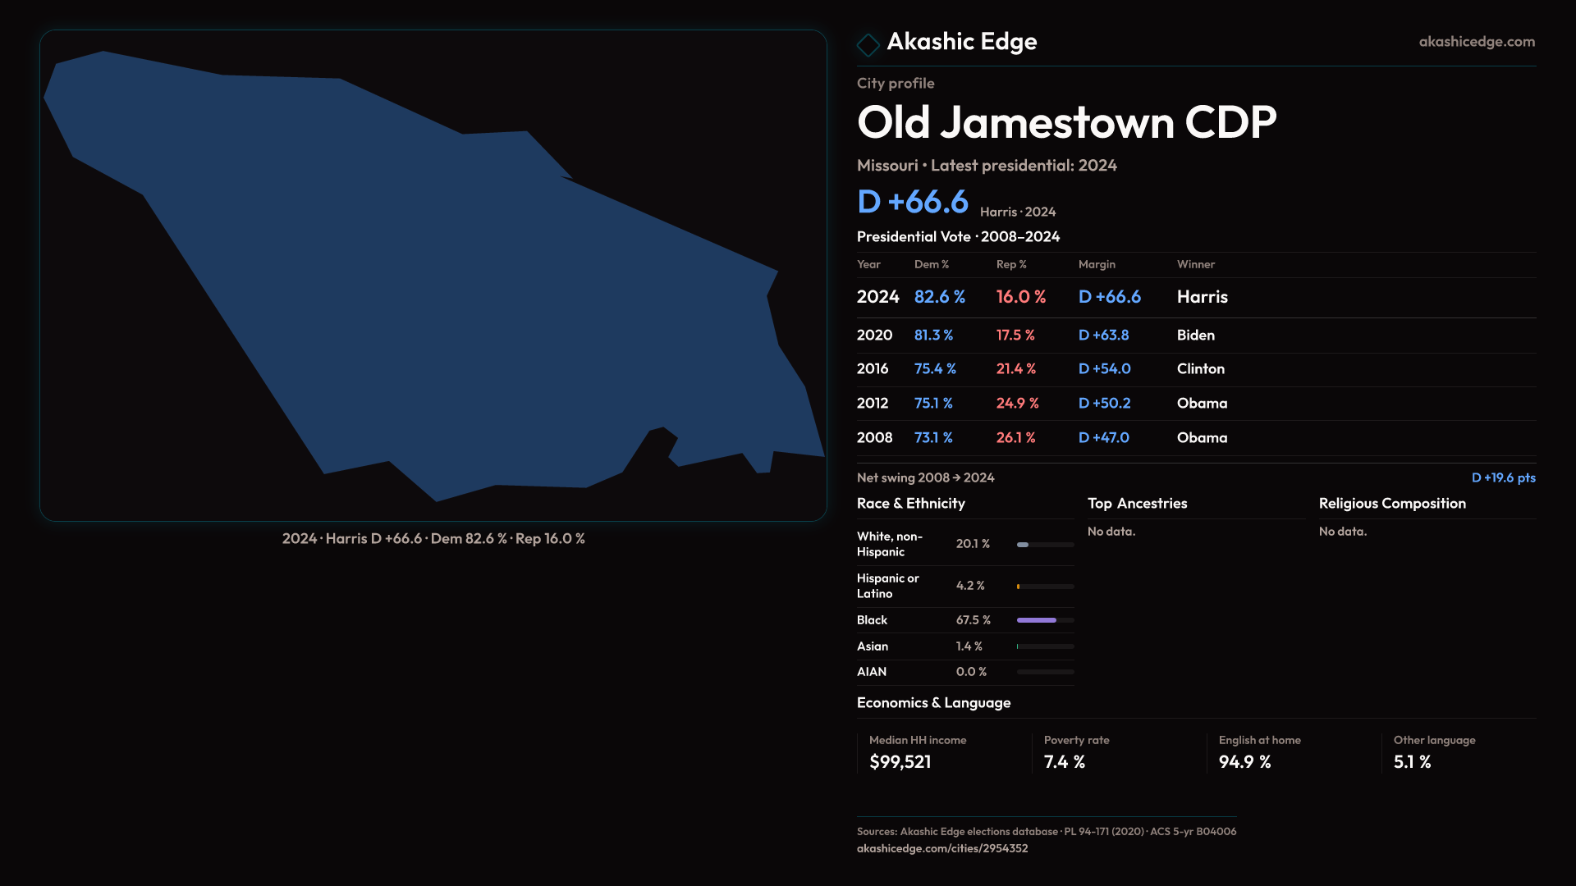
Task: Select the 2008 Obama results row
Action: click(1195, 438)
